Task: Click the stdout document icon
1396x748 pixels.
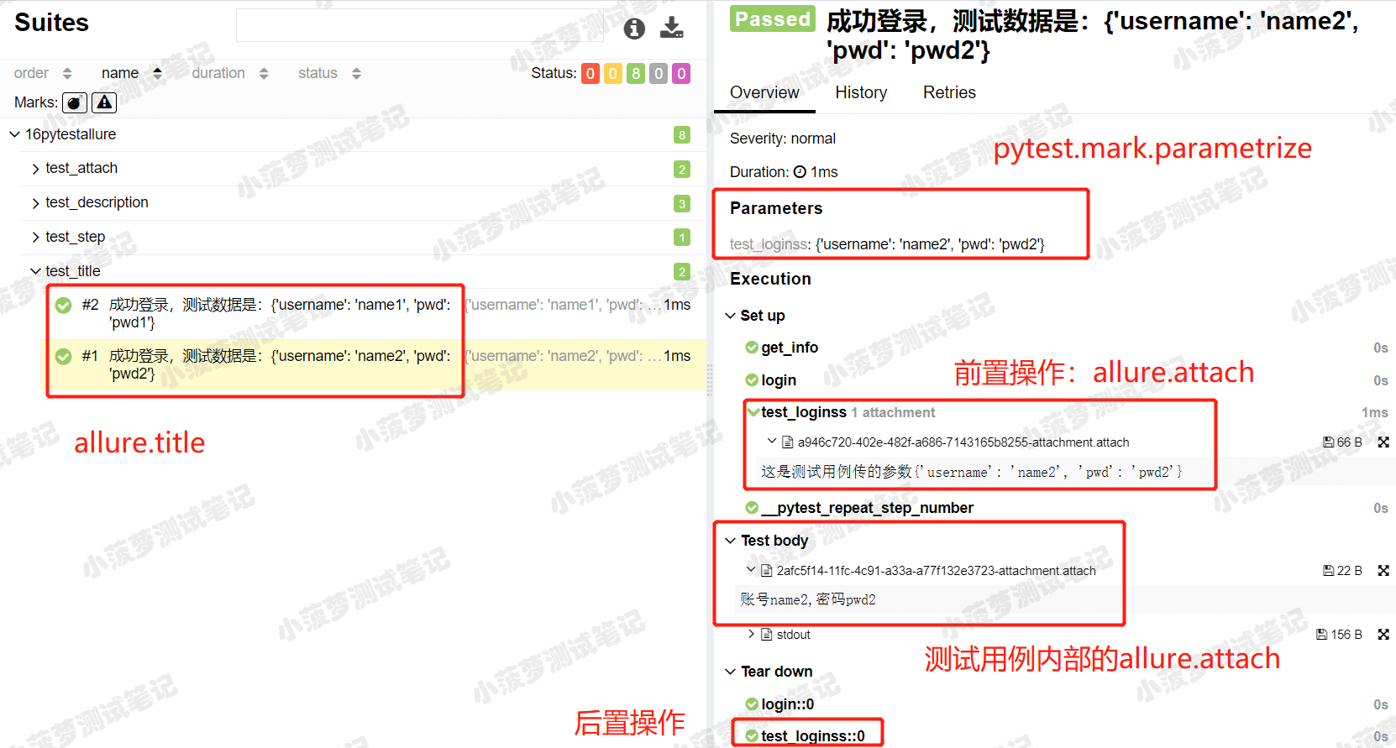Action: (766, 634)
